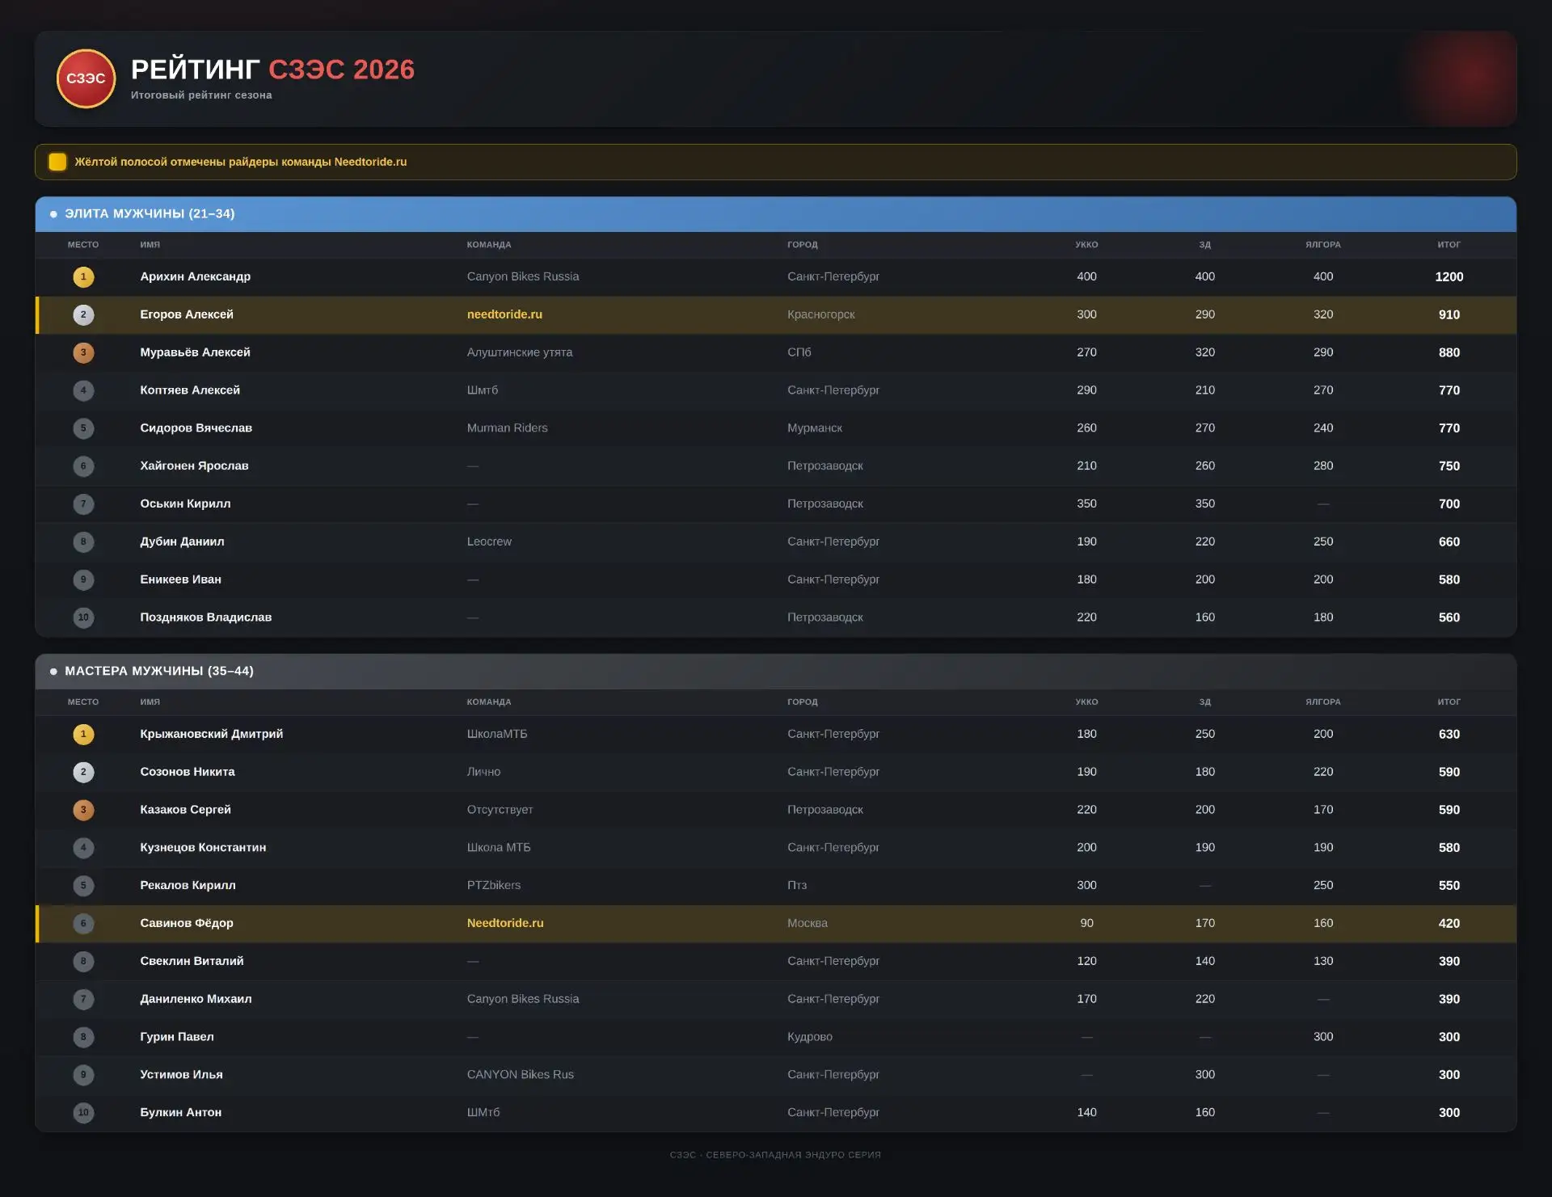
Task: Click the Итог column header in Элита table
Action: pos(1449,245)
